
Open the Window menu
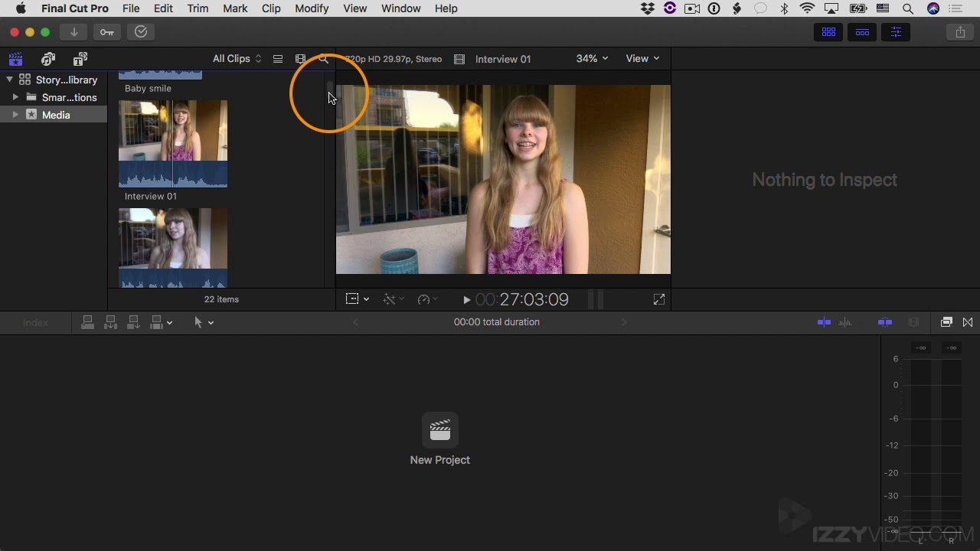[400, 8]
